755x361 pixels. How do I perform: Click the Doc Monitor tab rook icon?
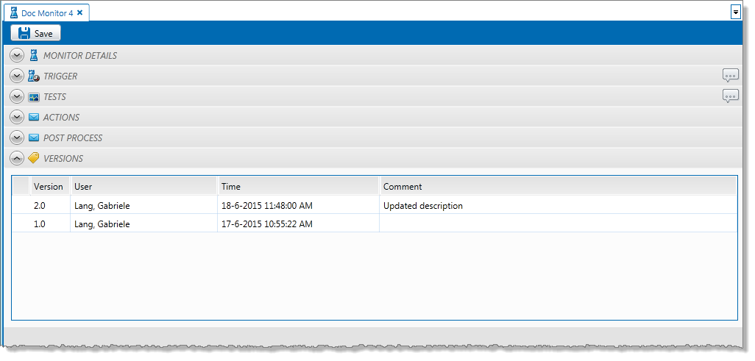(14, 13)
